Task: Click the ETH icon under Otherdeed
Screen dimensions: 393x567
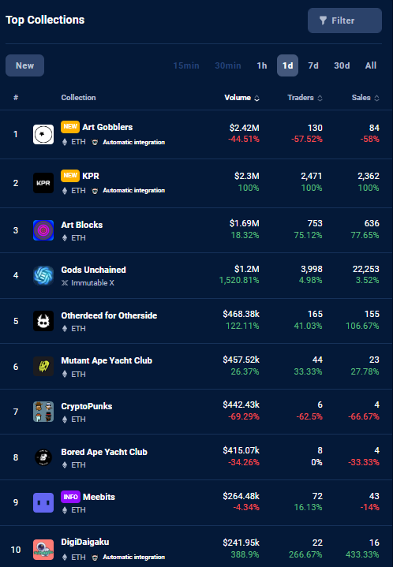Action: click(x=65, y=329)
